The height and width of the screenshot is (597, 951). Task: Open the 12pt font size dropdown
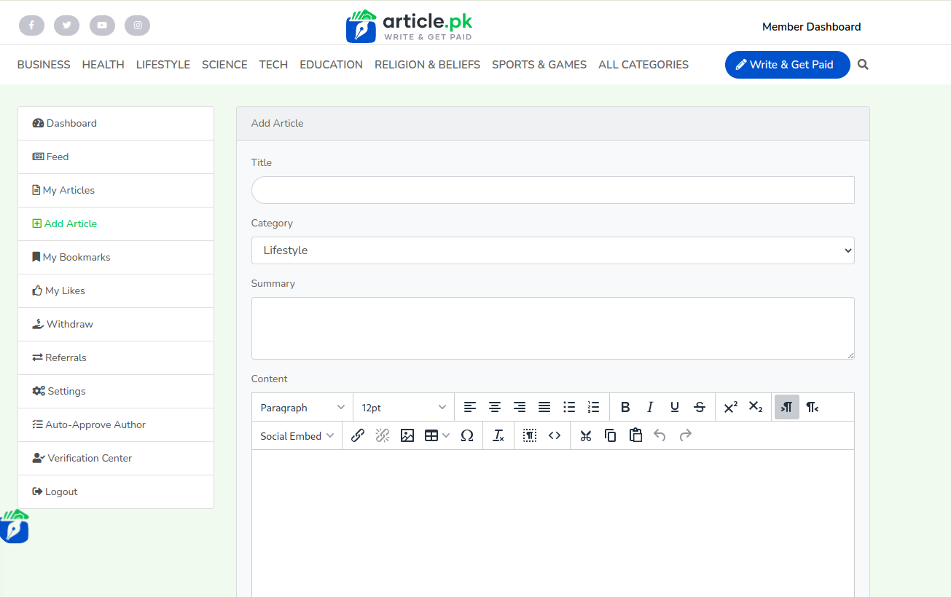(x=404, y=408)
